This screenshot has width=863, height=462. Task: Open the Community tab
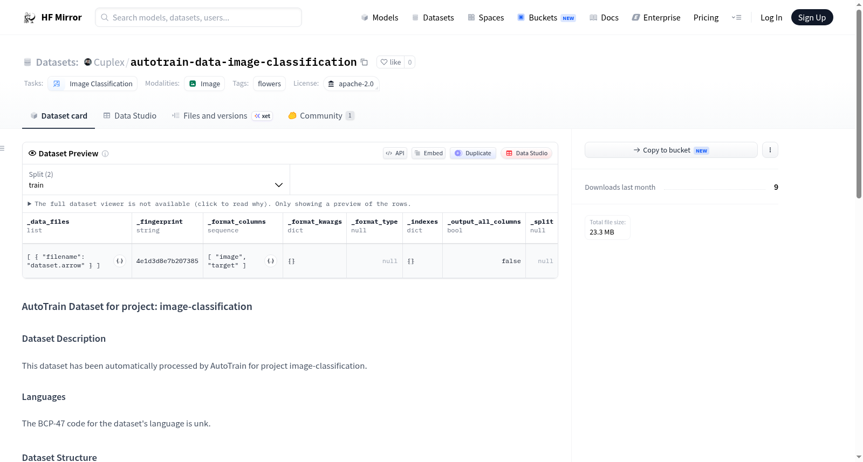[x=321, y=115]
